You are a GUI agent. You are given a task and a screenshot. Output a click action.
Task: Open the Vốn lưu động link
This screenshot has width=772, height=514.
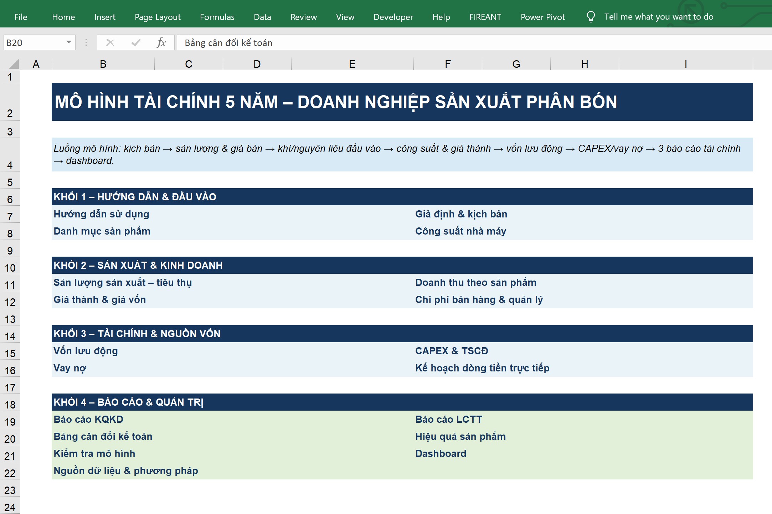[x=86, y=351]
